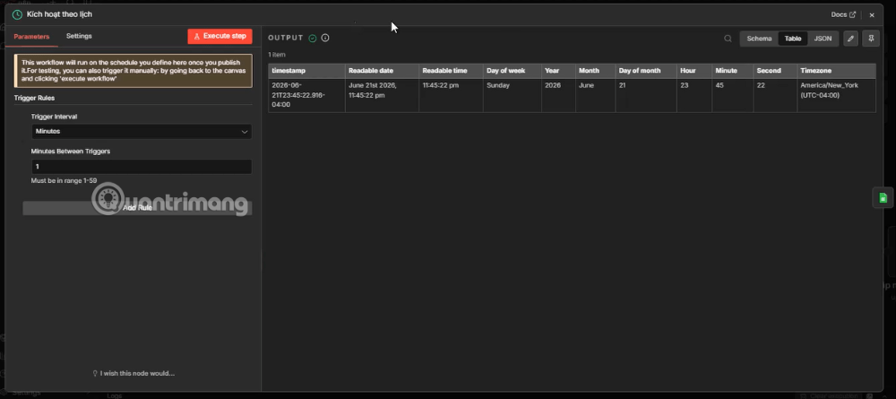
Task: Click the output info icon
Action: click(325, 39)
